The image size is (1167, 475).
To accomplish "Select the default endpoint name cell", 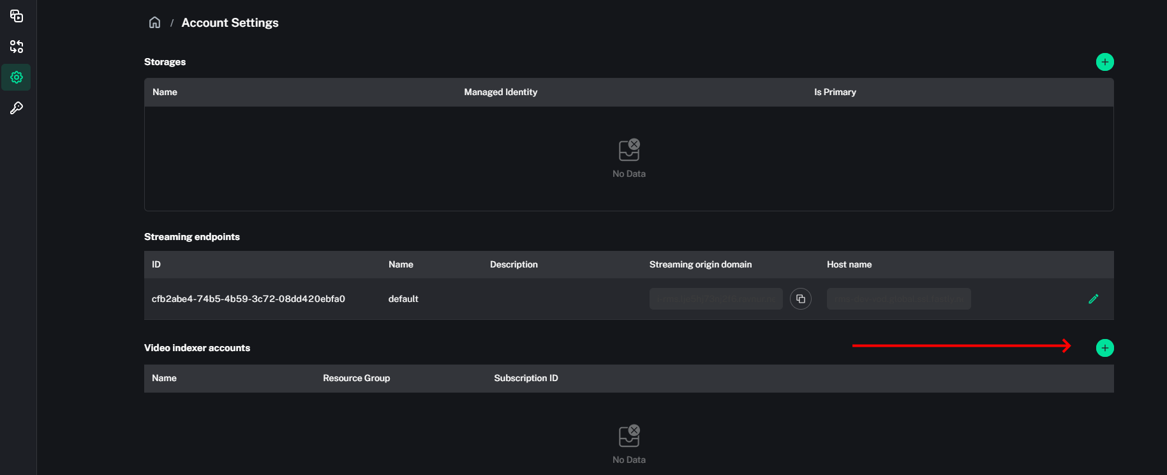I will [x=403, y=299].
